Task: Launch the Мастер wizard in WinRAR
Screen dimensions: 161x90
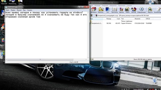Action: coord(134,10)
